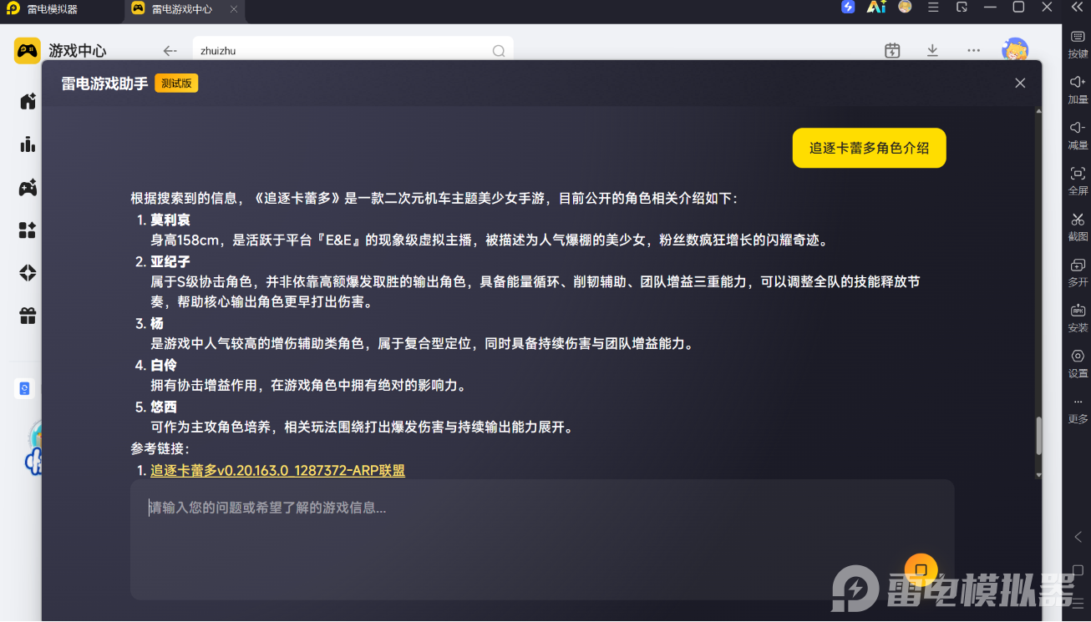Click the 减量 volume down icon
The image size is (1091, 622).
pos(1078,128)
